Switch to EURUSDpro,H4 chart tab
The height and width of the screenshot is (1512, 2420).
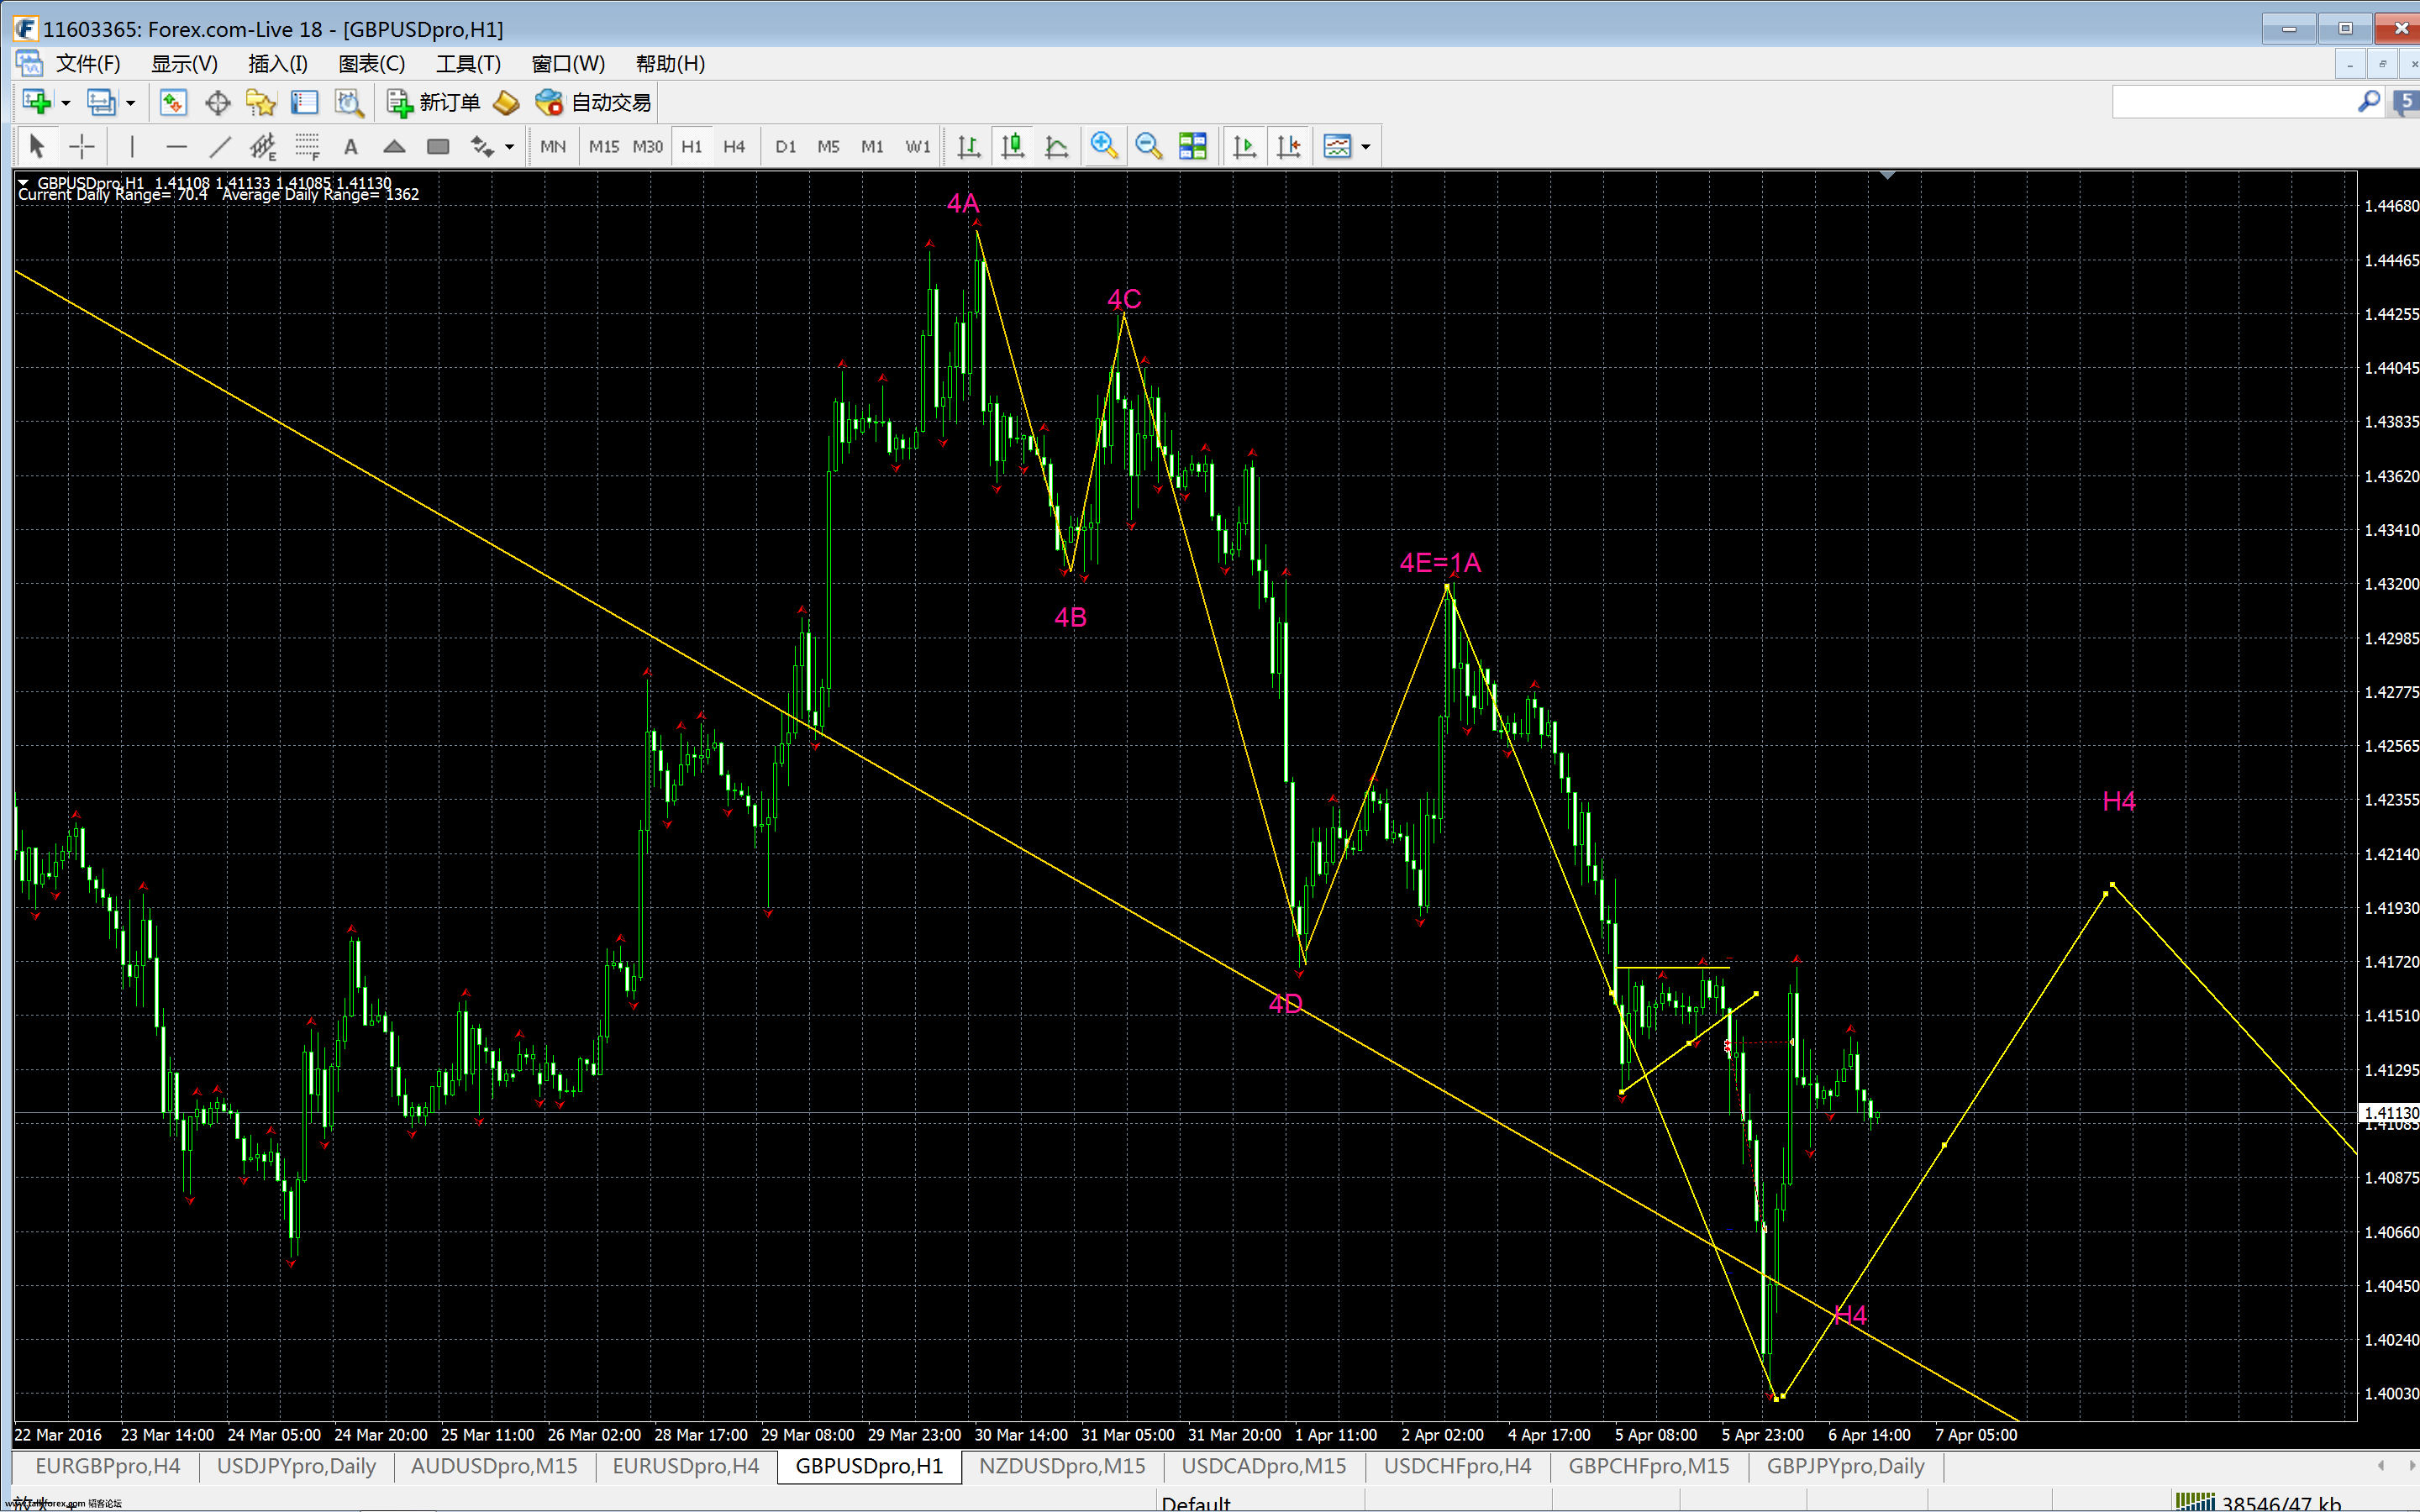pyautogui.click(x=686, y=1466)
